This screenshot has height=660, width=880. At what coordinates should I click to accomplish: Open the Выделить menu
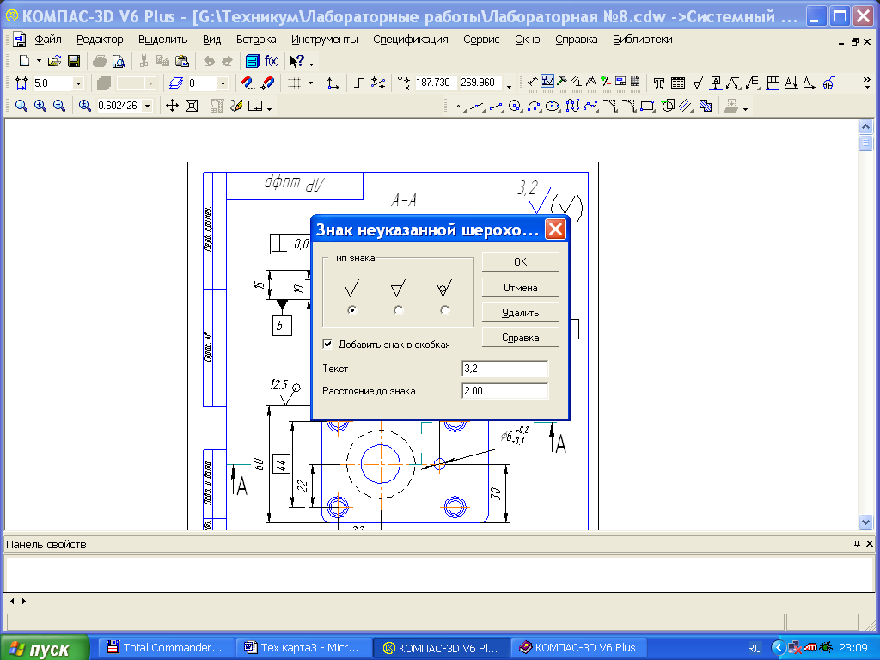pyautogui.click(x=162, y=40)
